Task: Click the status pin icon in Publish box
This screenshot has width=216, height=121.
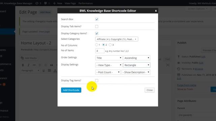Action: [179, 57]
